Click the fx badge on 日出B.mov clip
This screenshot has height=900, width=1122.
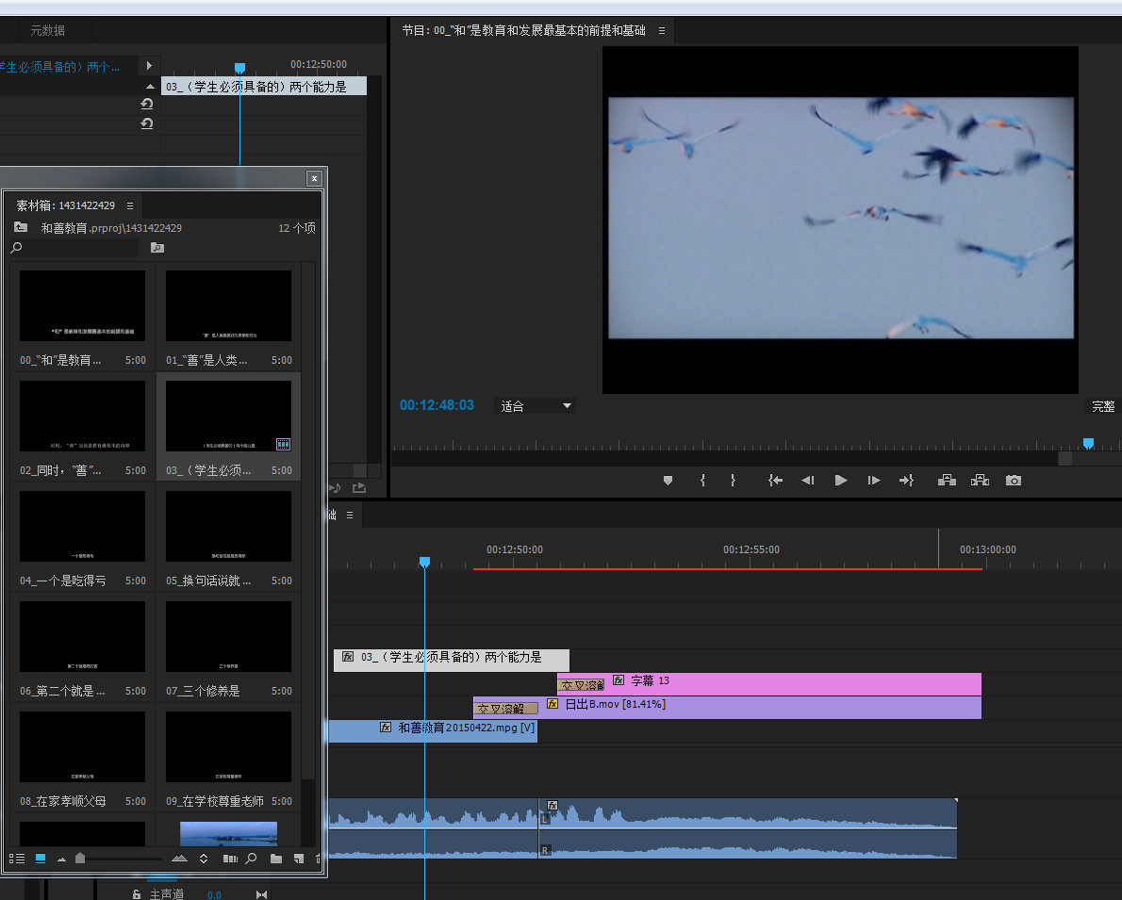[x=553, y=704]
